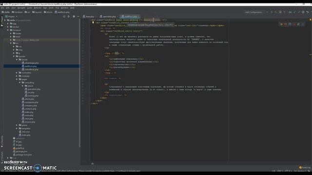The height and width of the screenshot is (175, 312).
Task: Open the Navigate menu
Action: point(21,8)
